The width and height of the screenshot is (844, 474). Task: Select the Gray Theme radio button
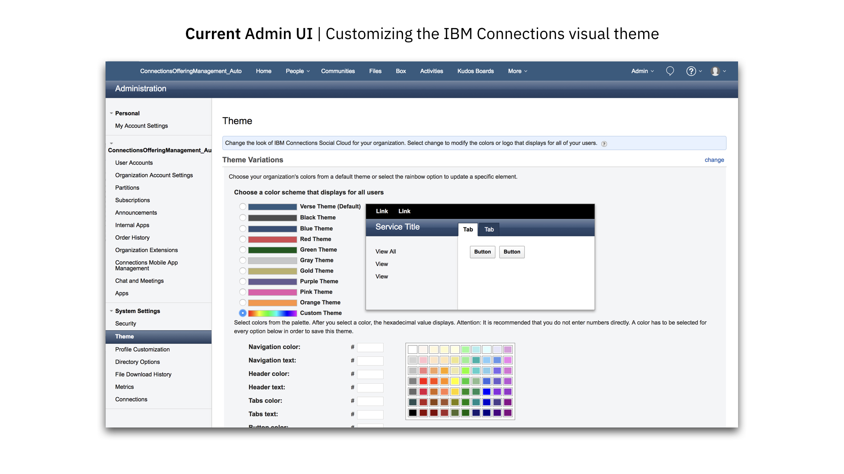point(243,260)
